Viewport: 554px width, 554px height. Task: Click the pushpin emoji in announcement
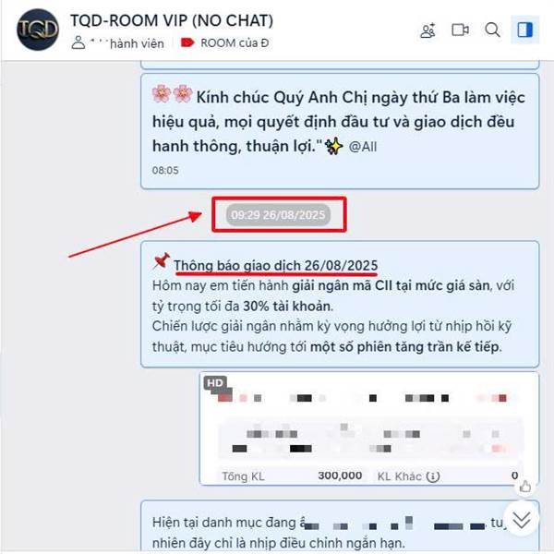click(162, 262)
